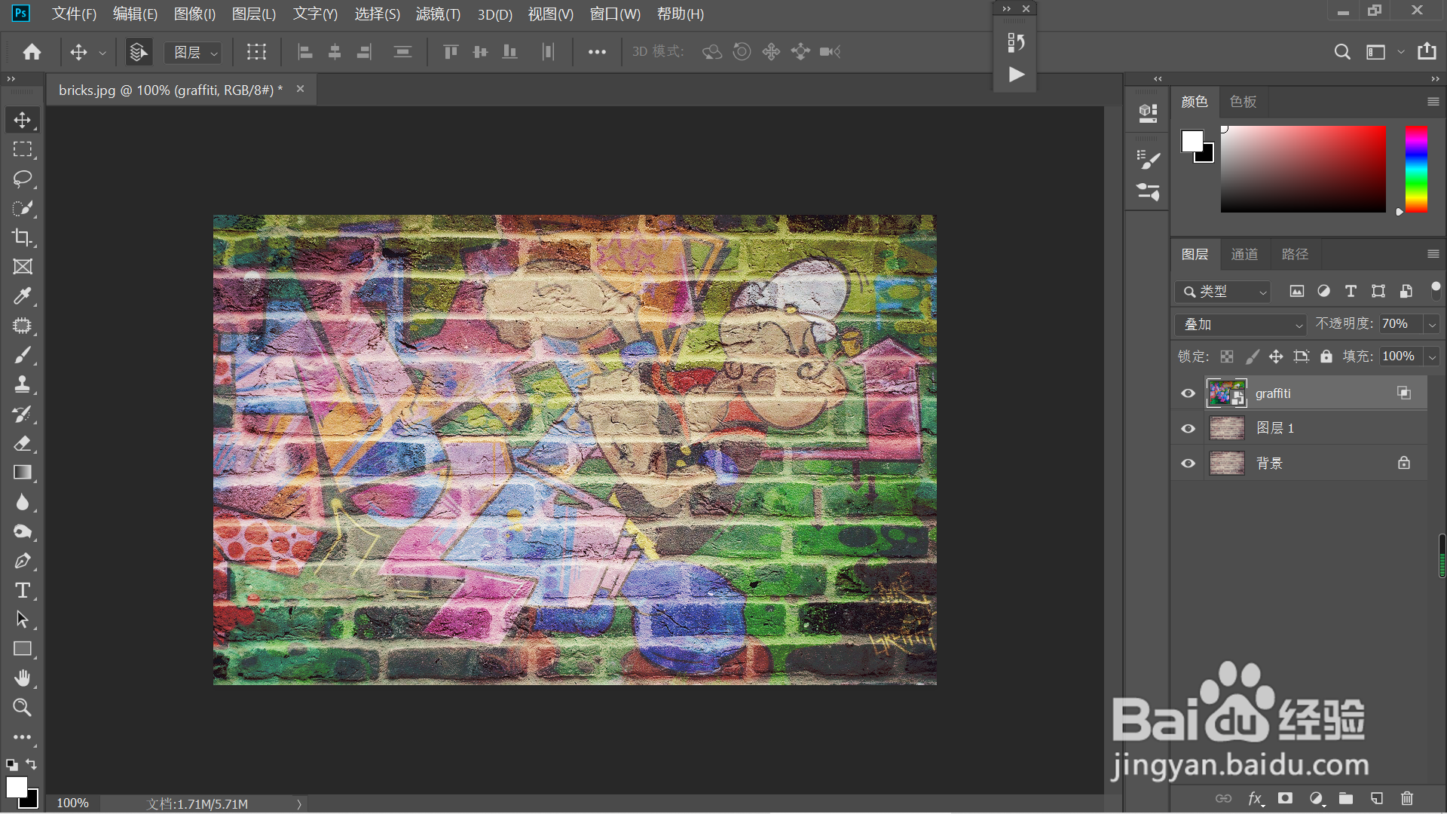The height and width of the screenshot is (814, 1447).
Task: Toggle lock position icon
Action: coord(1276,357)
